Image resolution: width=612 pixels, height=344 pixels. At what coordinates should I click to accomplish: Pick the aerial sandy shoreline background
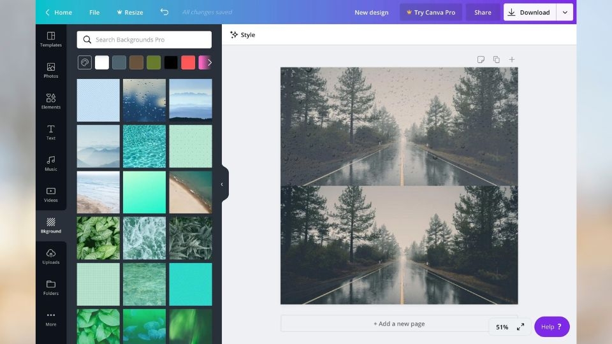click(x=191, y=192)
